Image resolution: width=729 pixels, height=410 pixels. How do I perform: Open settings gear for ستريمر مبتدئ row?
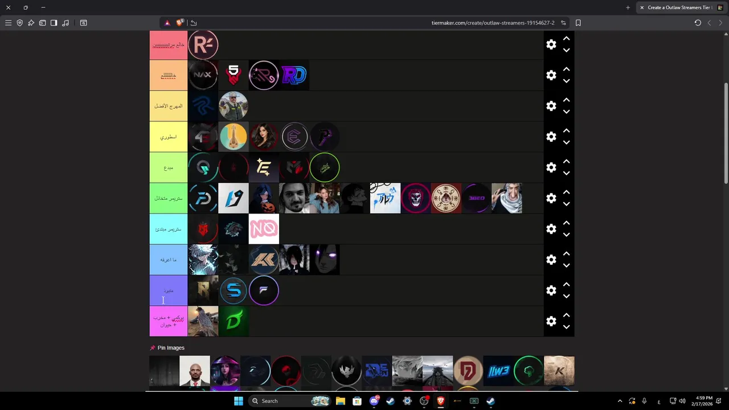(x=551, y=229)
